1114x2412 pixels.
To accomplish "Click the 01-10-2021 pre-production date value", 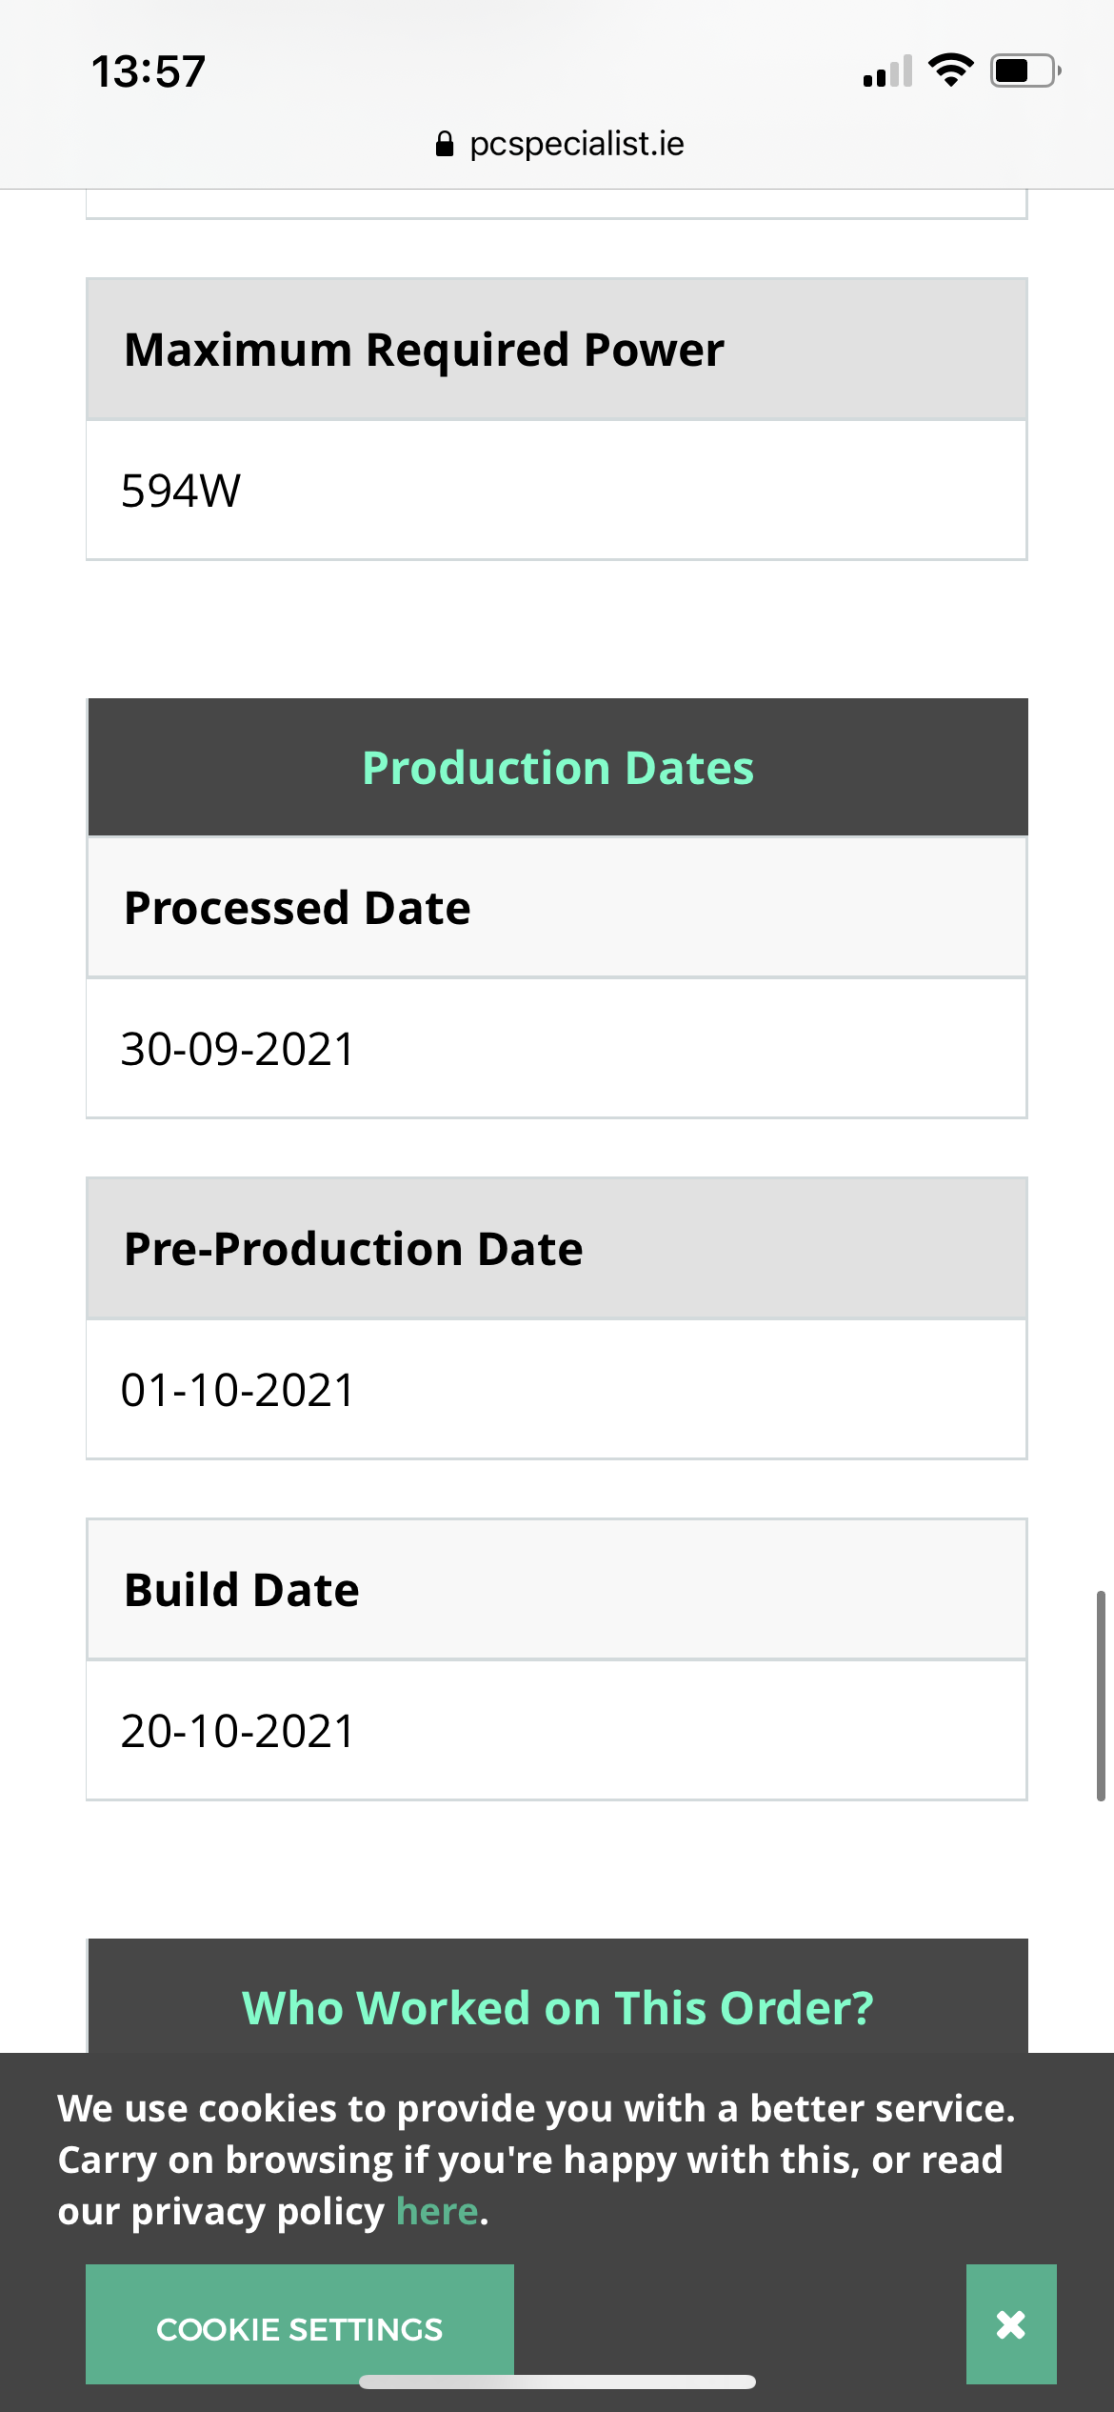I will (238, 1391).
